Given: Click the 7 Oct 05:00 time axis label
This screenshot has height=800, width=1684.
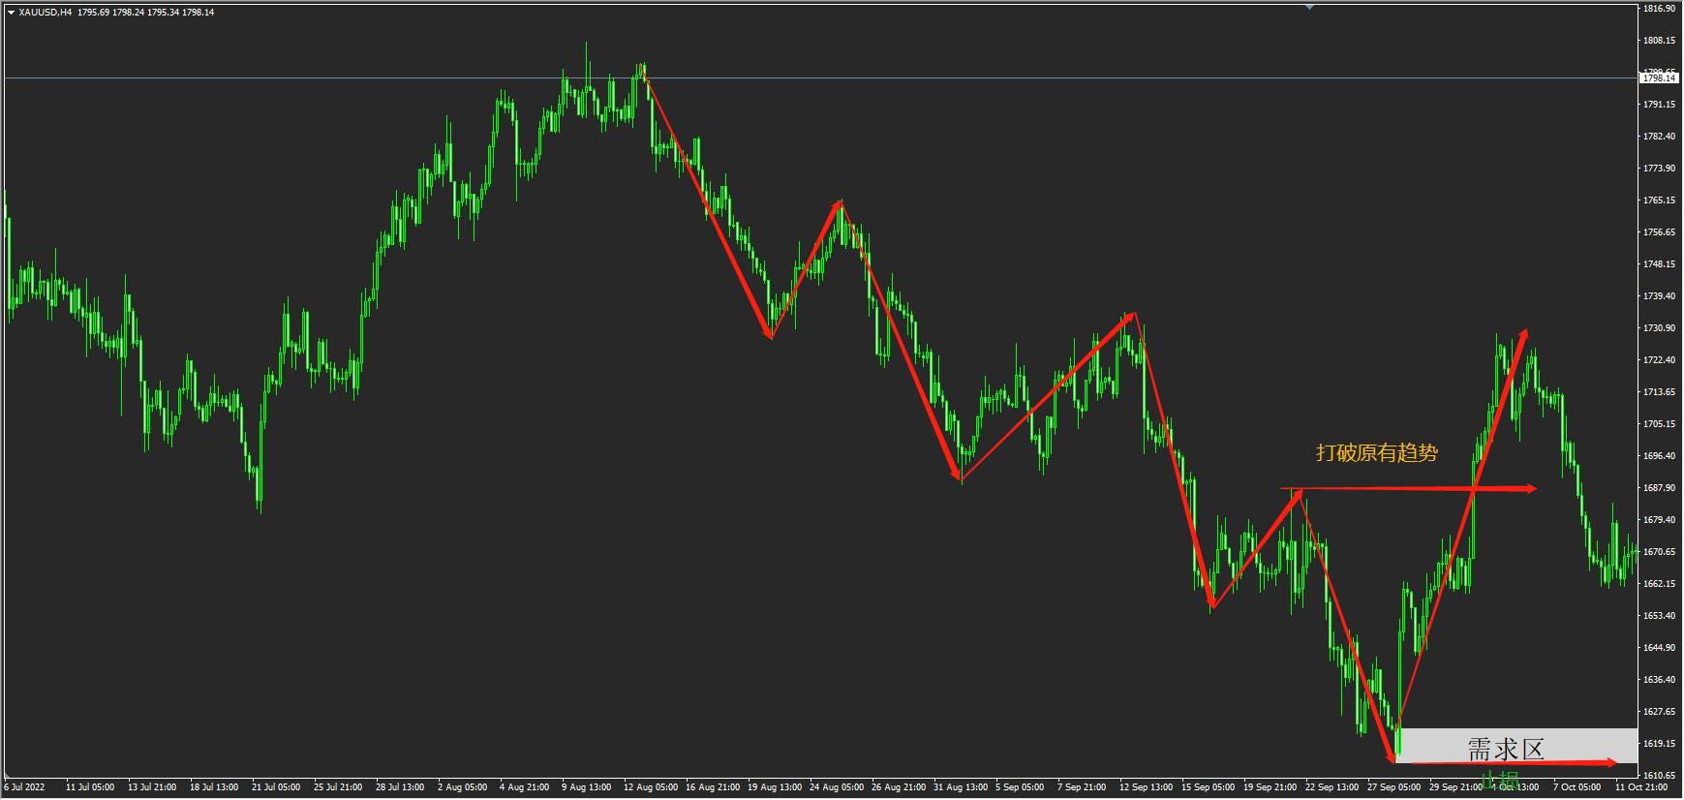Looking at the screenshot, I should point(1578,788).
